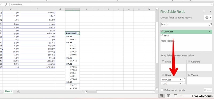
Task: Open the Task Pane Options arrow
Action: point(204,11)
